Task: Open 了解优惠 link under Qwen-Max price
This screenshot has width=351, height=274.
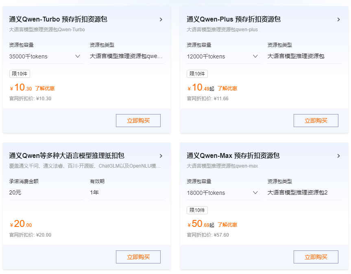Action: point(227,225)
